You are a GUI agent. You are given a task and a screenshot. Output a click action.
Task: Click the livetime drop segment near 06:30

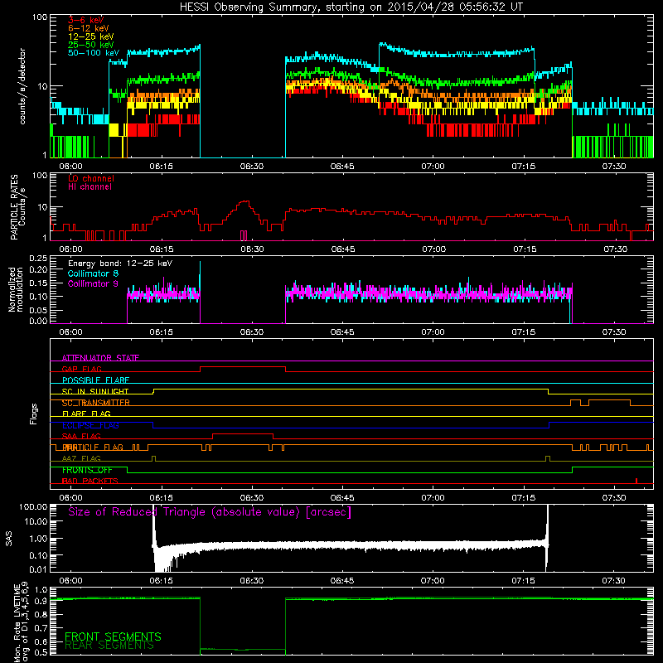click(x=243, y=649)
